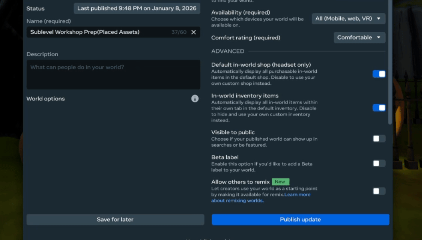The width and height of the screenshot is (427, 240).
Task: Click the 37/60 character counter
Action: pos(179,32)
